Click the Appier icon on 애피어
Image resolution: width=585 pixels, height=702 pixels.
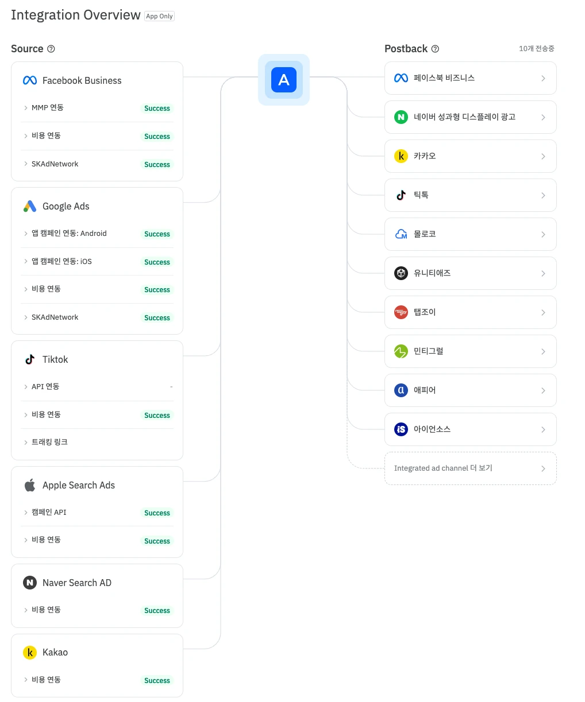401,390
